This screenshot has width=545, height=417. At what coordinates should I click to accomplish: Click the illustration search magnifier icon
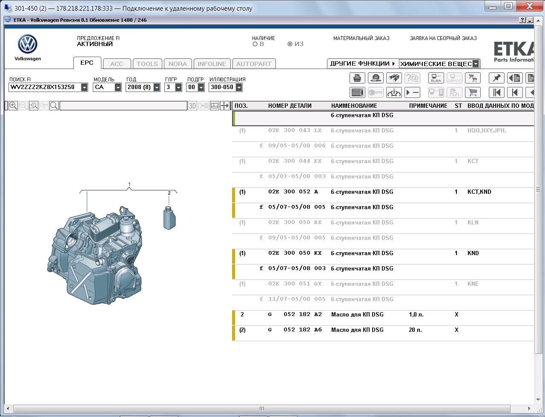[54, 106]
